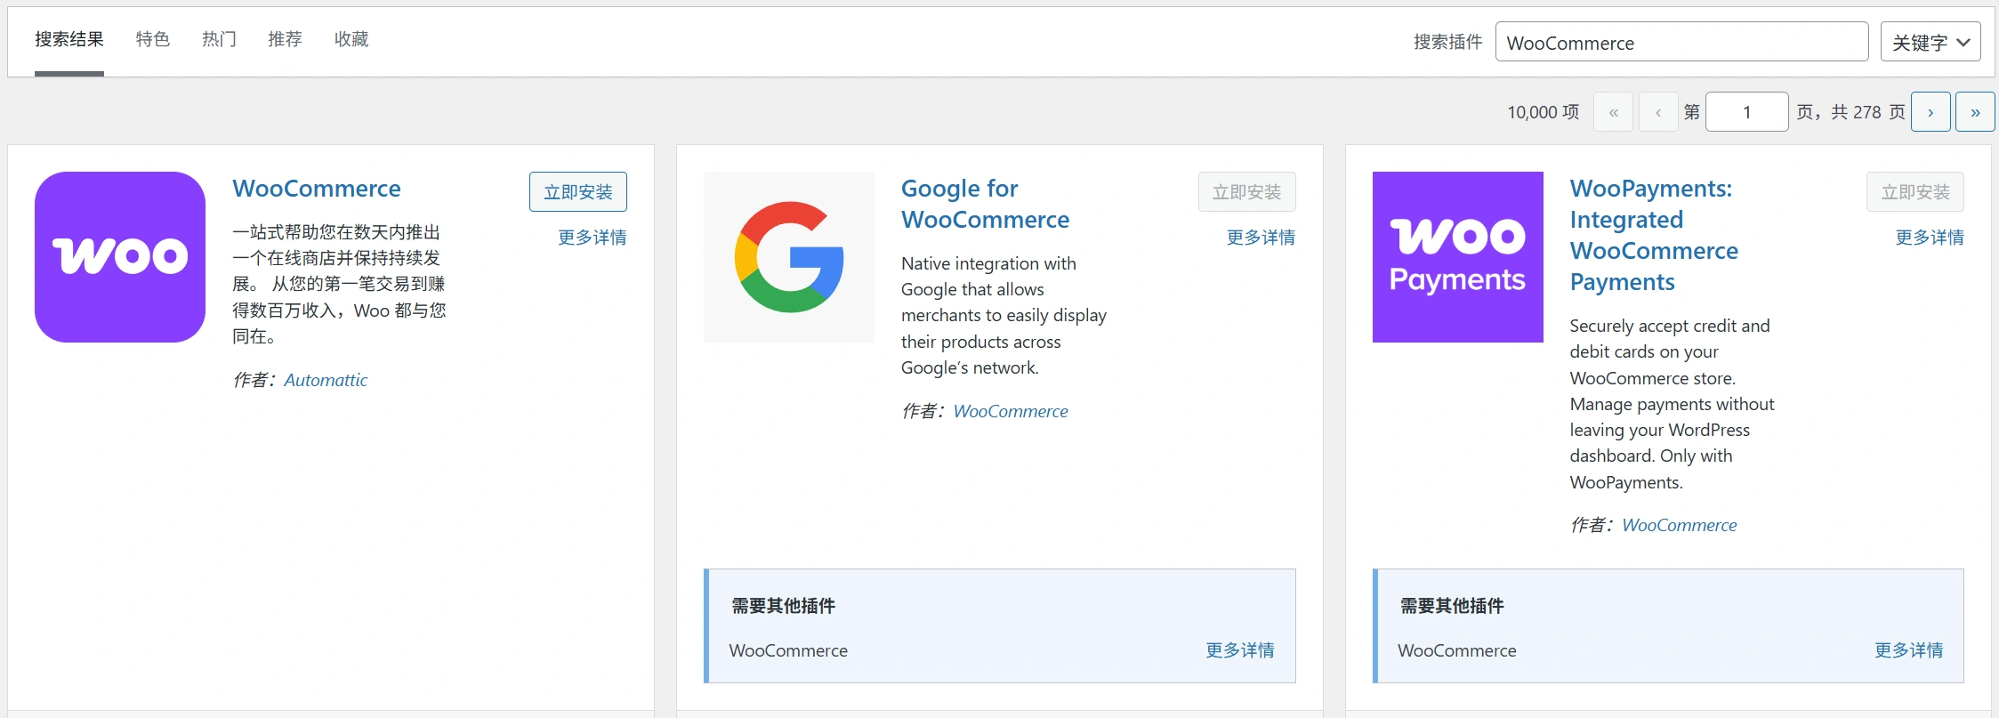Open 更多详情 in WooPayments card's required plugins box
1999x718 pixels.
pyautogui.click(x=1909, y=650)
